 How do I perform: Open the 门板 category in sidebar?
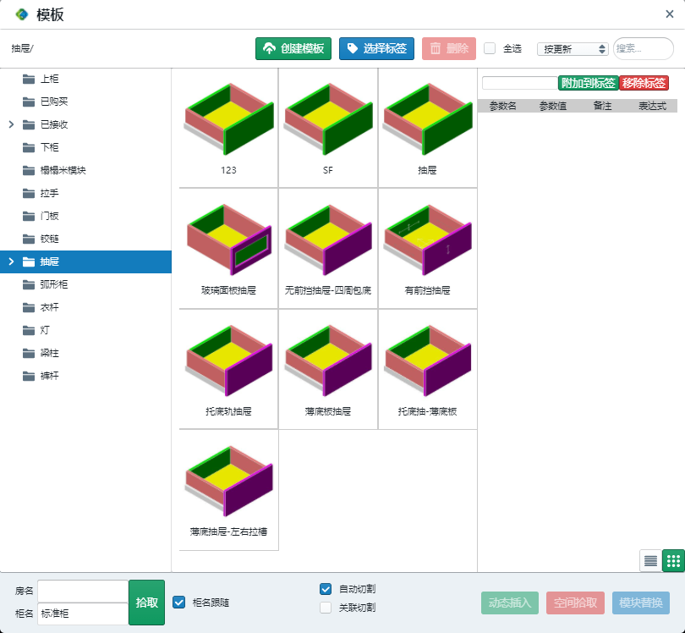49,216
